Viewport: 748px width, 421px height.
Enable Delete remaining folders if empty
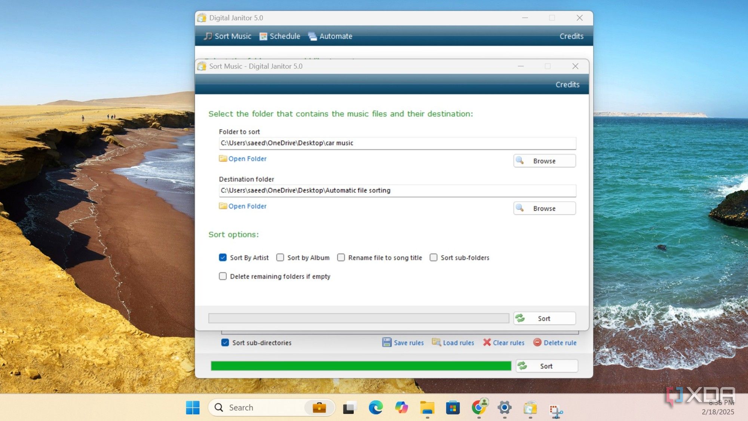click(x=223, y=276)
